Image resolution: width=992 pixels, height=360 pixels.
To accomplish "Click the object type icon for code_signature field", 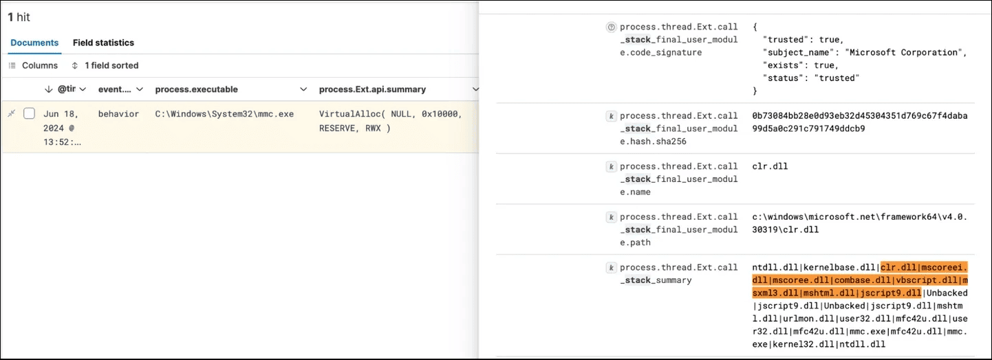I will pos(610,27).
